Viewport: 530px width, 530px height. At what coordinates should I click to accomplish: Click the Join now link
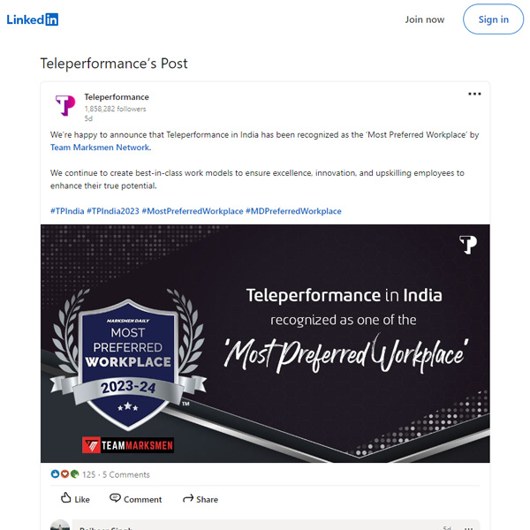coord(425,19)
